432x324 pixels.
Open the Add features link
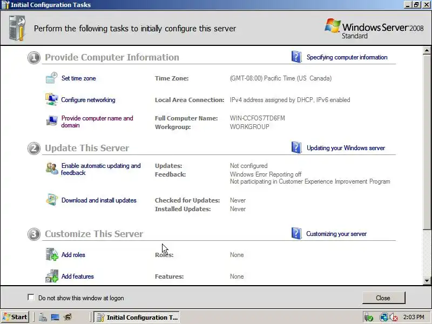(x=77, y=276)
